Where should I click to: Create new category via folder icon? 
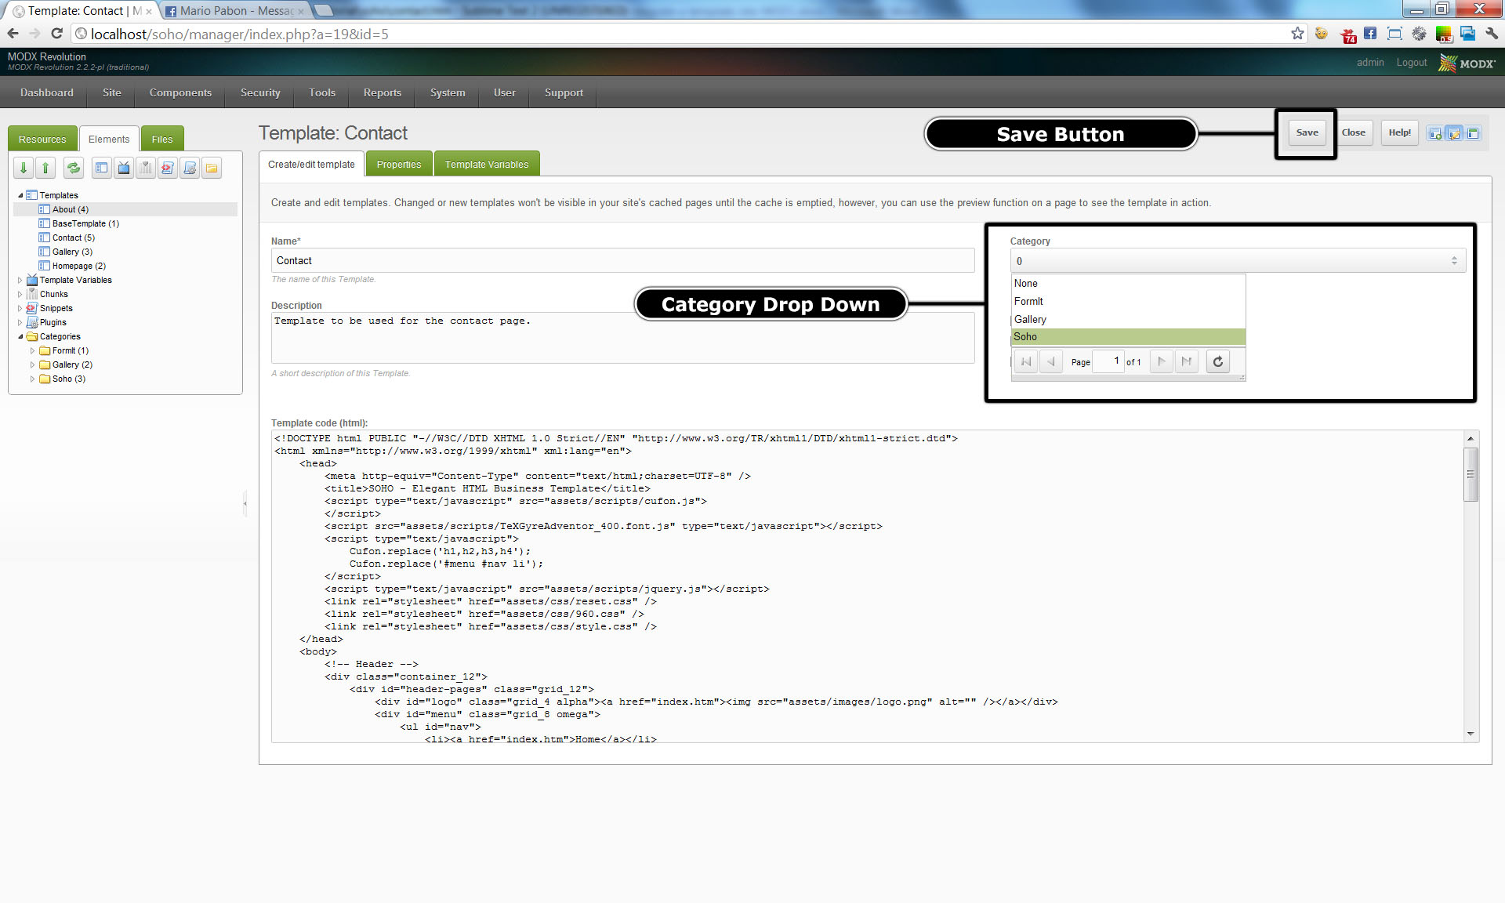(212, 168)
